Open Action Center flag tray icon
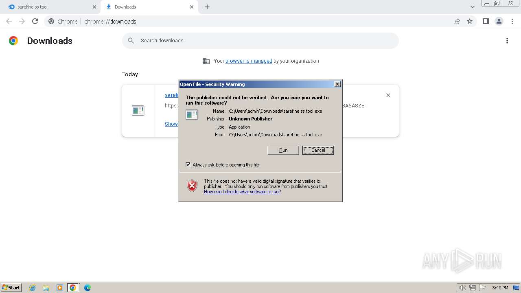The height and width of the screenshot is (293, 521). pos(482,288)
